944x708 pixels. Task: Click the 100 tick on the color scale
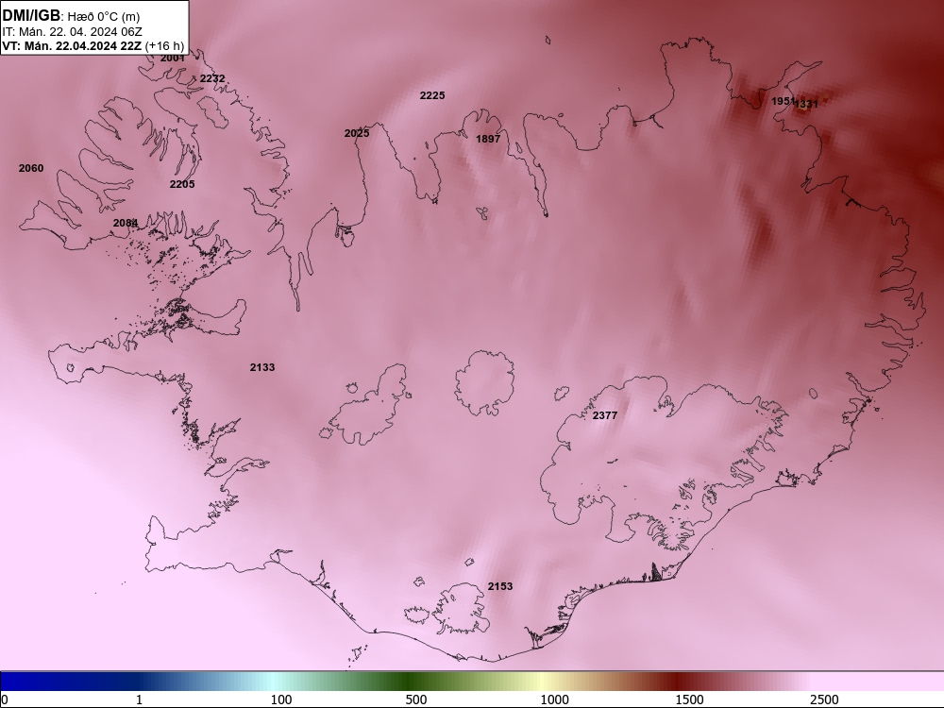pyautogui.click(x=281, y=700)
